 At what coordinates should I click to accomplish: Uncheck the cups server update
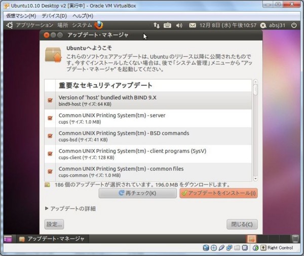tap(50, 118)
